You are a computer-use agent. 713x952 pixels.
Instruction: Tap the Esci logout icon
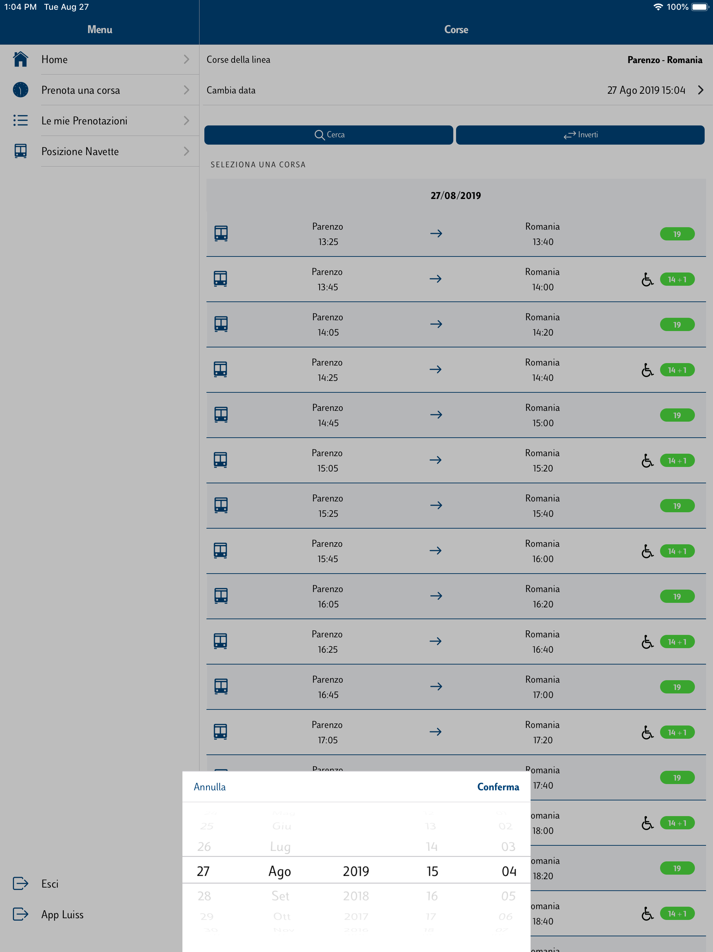pyautogui.click(x=20, y=884)
